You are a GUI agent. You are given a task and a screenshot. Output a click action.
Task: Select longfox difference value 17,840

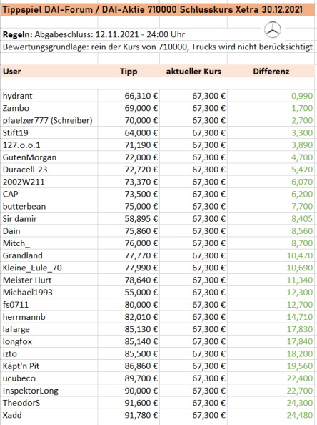(271, 341)
